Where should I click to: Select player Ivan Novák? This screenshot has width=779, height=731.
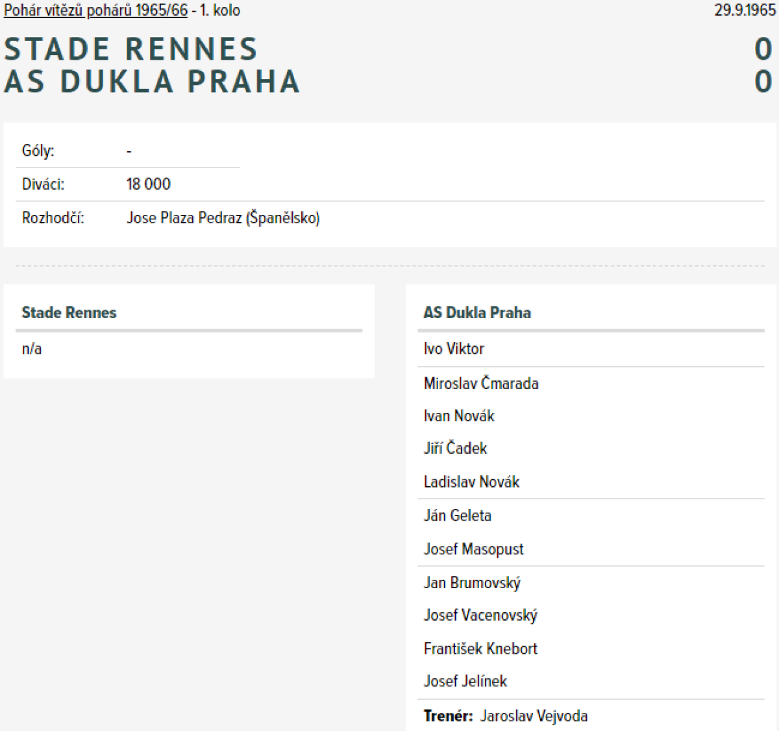pos(459,415)
